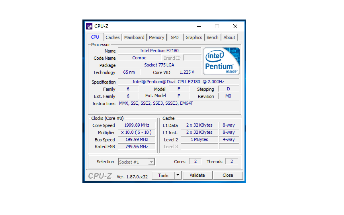Open the Mainboard tab
Image resolution: width=344 pixels, height=215 pixels.
click(x=134, y=37)
